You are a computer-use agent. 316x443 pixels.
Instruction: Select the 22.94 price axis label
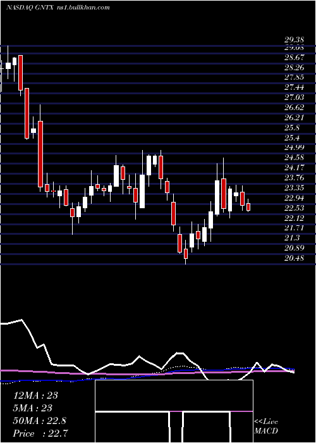[x=294, y=197]
